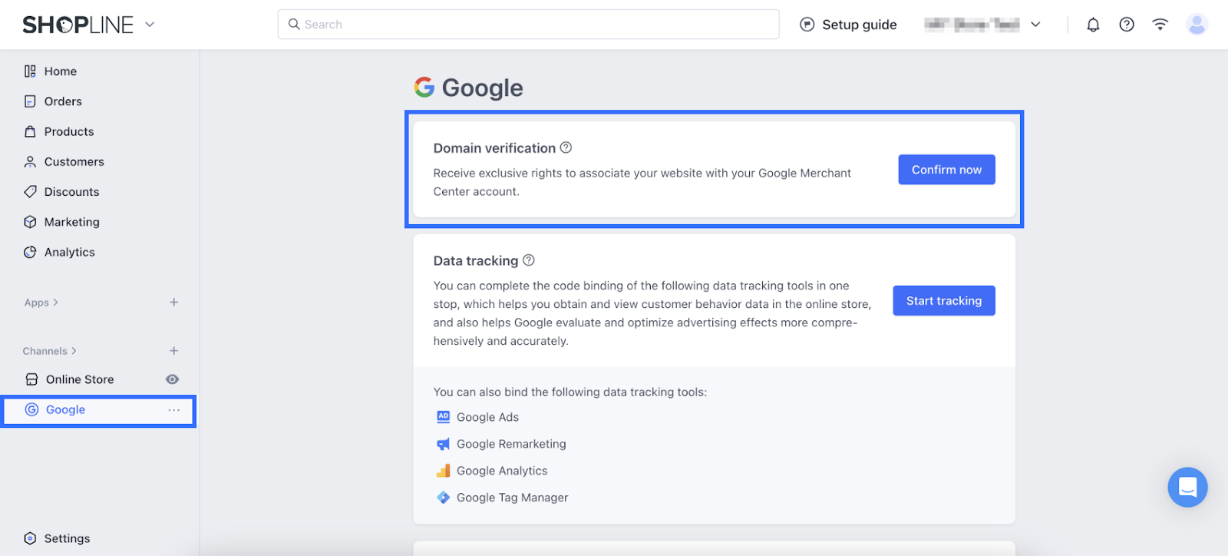The height and width of the screenshot is (556, 1228).
Task: Open the user avatar menu
Action: click(x=1197, y=25)
